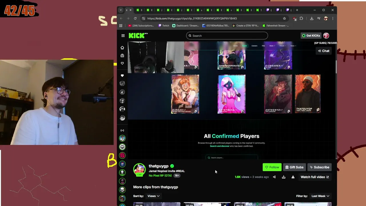This screenshot has height=206, width=366.
Task: Open the Following heart outline icon in sidebar
Action: tap(122, 63)
